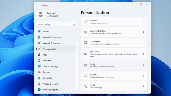This screenshot has height=96, width=171.
Task: Open Accessibility in the sidebar
Action: (56, 78)
